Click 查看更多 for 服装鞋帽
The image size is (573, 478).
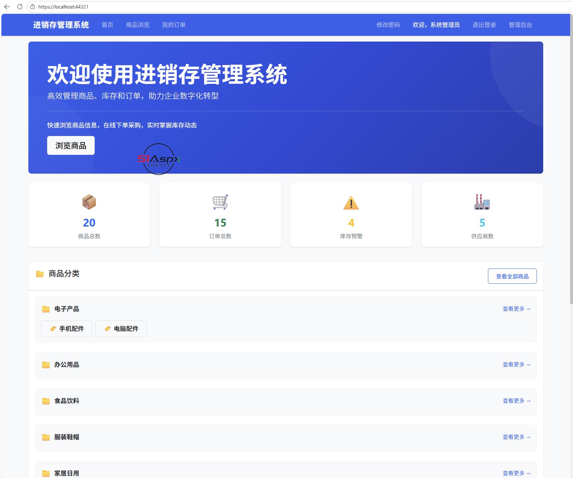[517, 437]
